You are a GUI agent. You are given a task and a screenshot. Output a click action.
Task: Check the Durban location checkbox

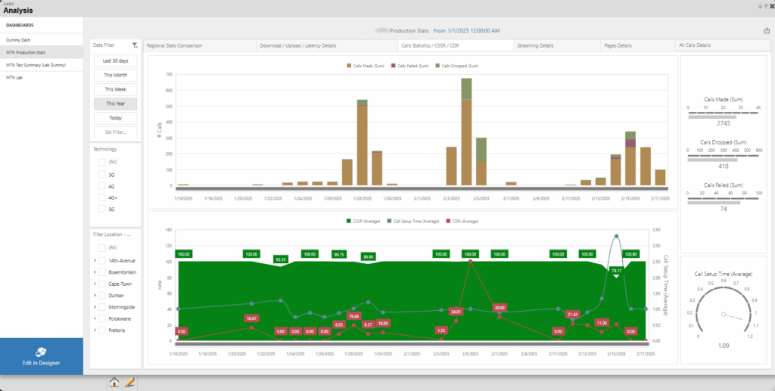coord(101,295)
